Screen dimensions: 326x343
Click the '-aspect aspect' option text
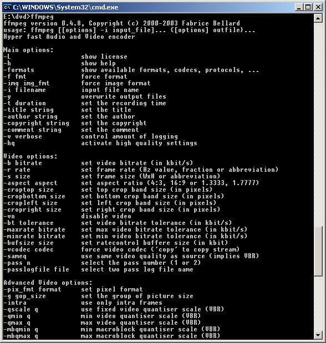pyautogui.click(x=30, y=183)
